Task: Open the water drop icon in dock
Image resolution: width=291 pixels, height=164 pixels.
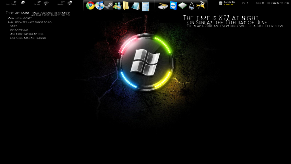Action: pyautogui.click(x=192, y=6)
